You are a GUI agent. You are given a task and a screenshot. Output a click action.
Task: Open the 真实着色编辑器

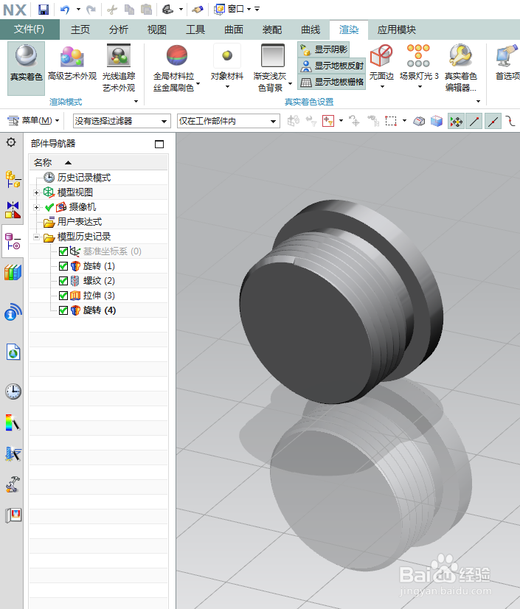click(x=460, y=69)
